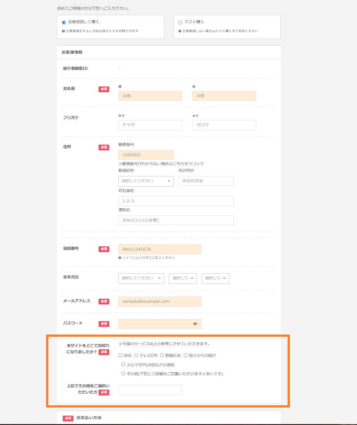Open the birth year dropdown
Viewport: 357px width, 425px height.
tap(141, 279)
